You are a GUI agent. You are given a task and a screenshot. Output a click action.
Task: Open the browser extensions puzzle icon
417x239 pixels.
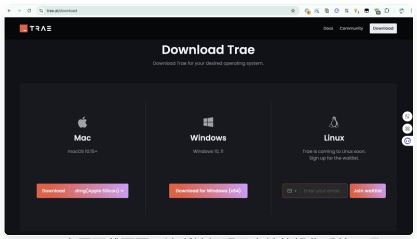pyautogui.click(x=386, y=10)
